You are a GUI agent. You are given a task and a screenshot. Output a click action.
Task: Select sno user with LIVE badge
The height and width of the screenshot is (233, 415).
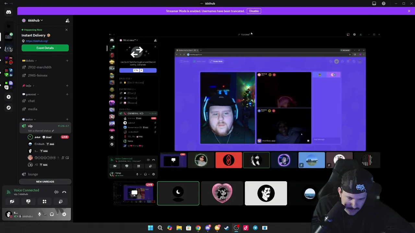coord(49,137)
